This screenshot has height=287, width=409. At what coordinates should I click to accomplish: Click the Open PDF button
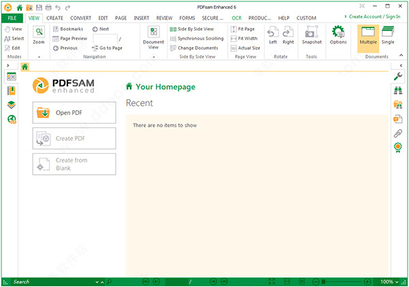pyautogui.click(x=74, y=113)
